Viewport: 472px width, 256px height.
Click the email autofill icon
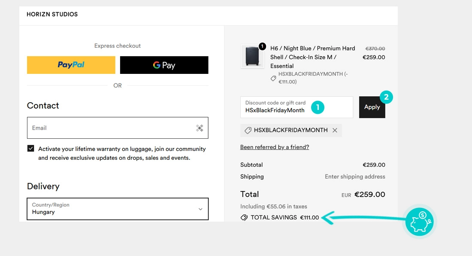tap(200, 128)
